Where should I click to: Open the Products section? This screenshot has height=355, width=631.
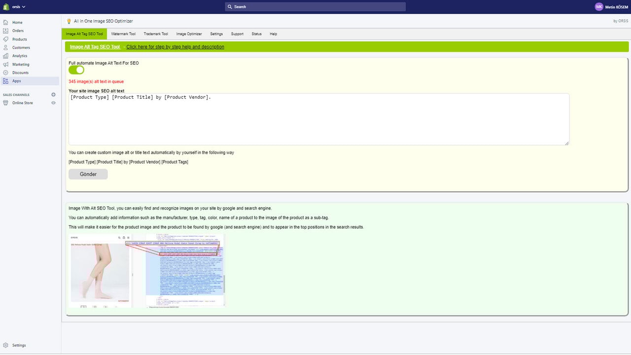pyautogui.click(x=20, y=39)
